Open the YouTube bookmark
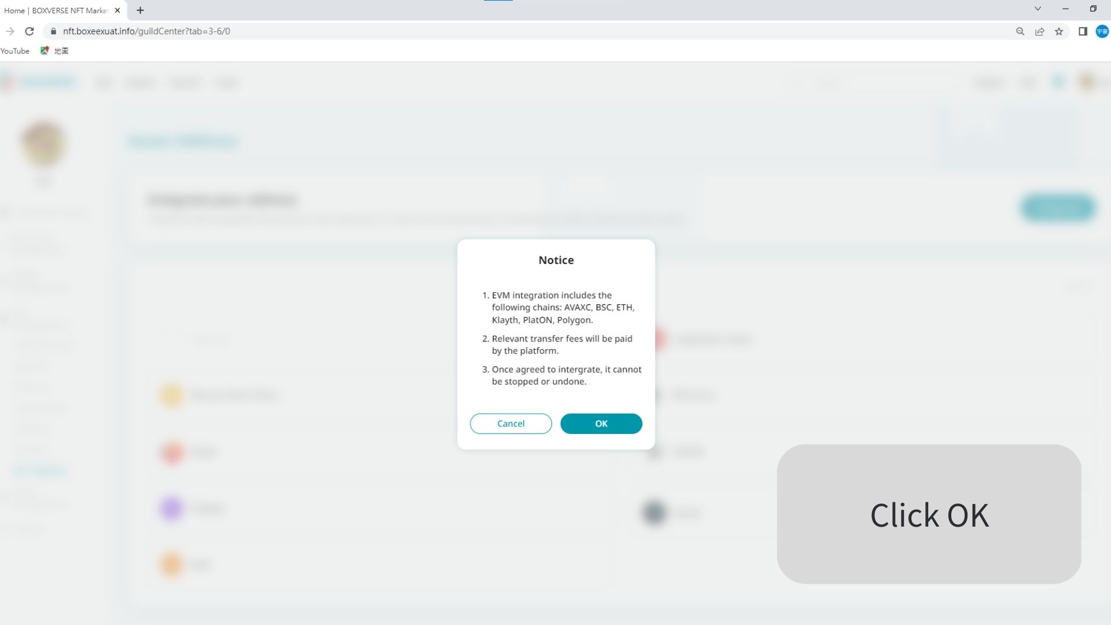 pos(15,51)
